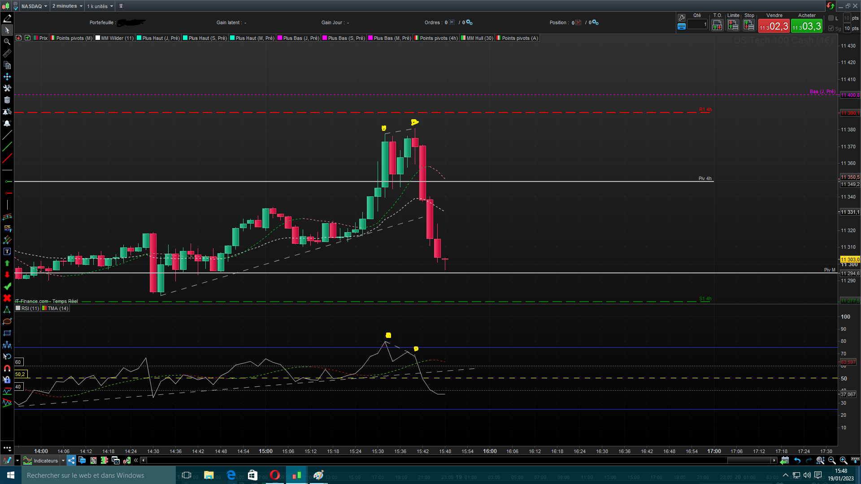Screen dimensions: 861x484
Task: Select the MM Hull (30) indicator label
Action: point(479,38)
